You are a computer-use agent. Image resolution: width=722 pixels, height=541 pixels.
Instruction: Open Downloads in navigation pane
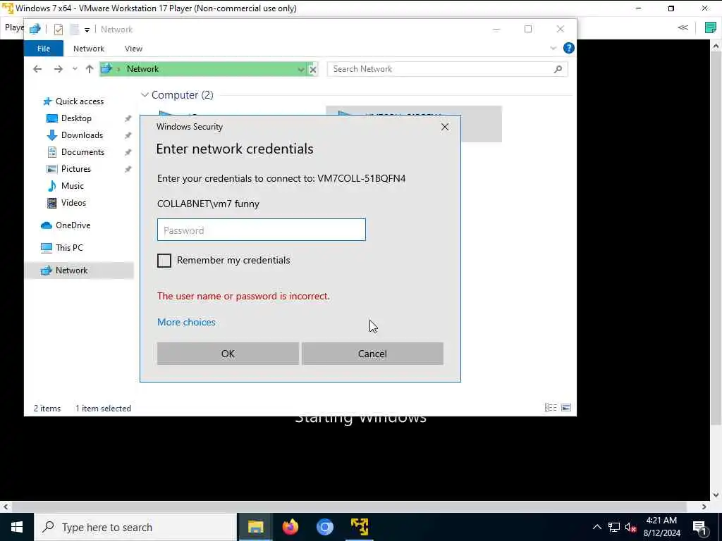click(x=82, y=135)
